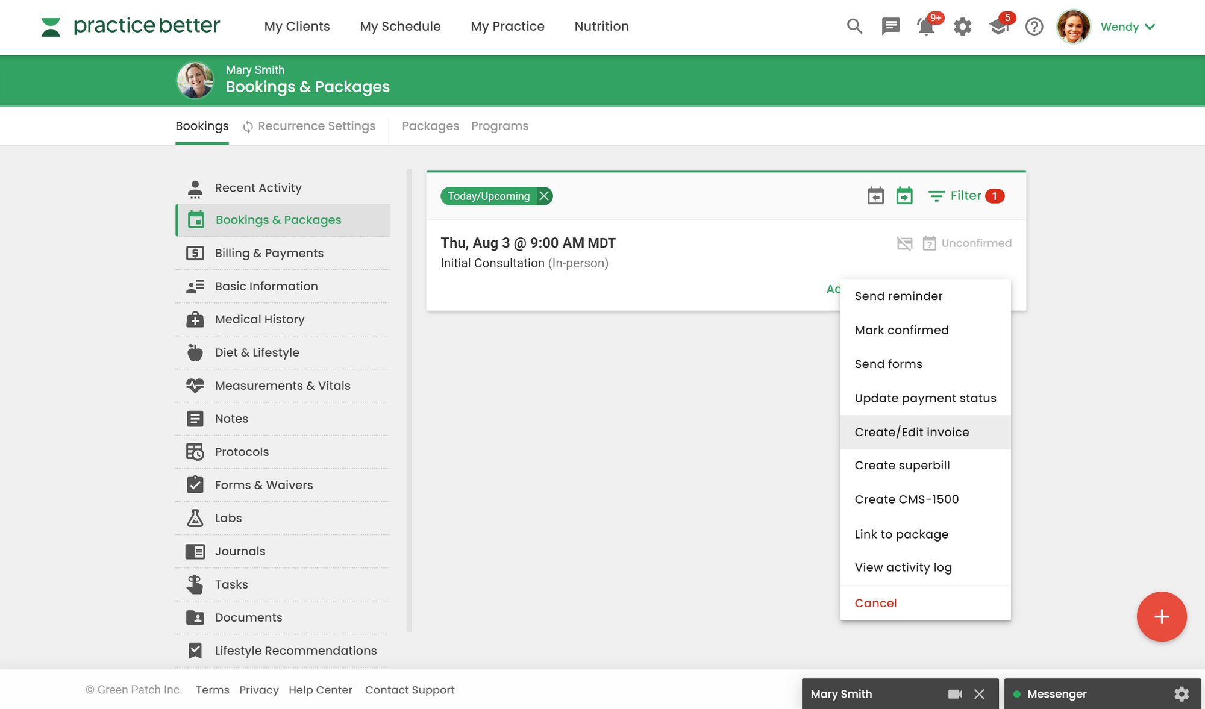Close the Mary Smith chat bar
1205x709 pixels.
980,694
